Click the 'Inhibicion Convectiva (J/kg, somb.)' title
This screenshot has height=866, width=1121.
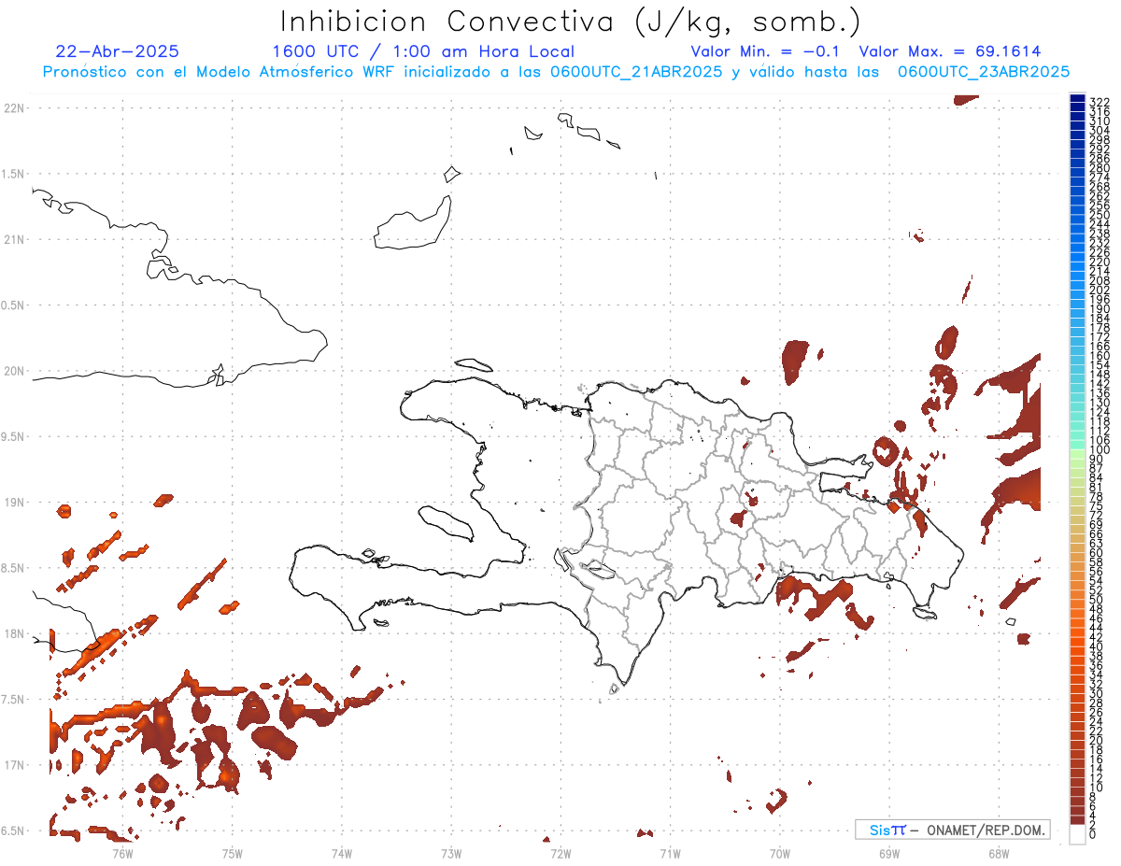click(x=570, y=21)
